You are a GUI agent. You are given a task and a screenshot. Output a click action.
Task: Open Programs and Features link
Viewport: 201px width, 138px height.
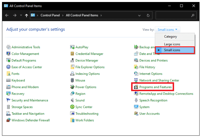click(x=155, y=87)
